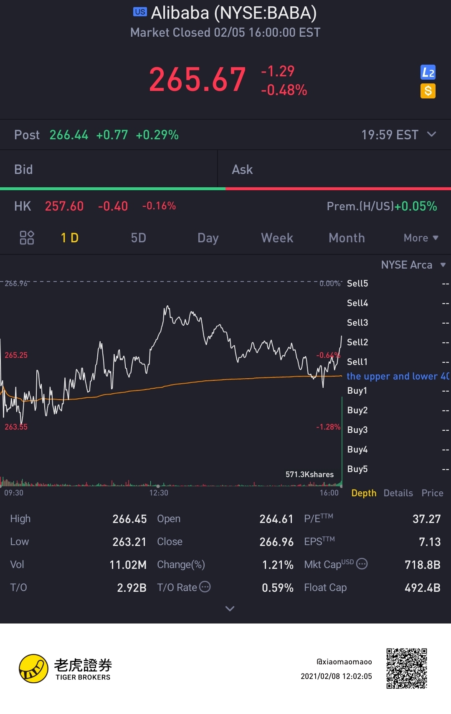Tap the upper and lower limit link
Viewport: 451px width, 714px height.
[x=398, y=376]
